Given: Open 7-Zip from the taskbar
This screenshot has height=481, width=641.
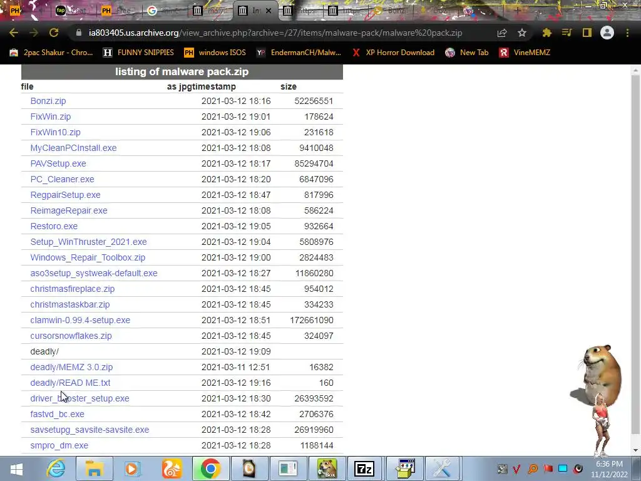Looking at the screenshot, I should [x=364, y=468].
